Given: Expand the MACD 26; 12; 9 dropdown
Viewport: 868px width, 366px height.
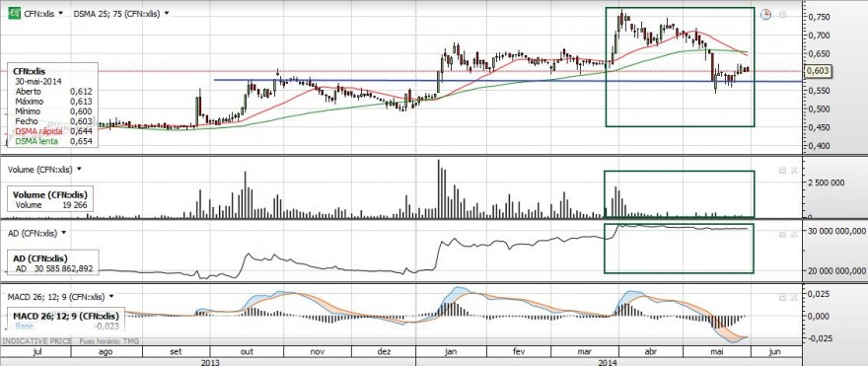Looking at the screenshot, I should (x=111, y=296).
